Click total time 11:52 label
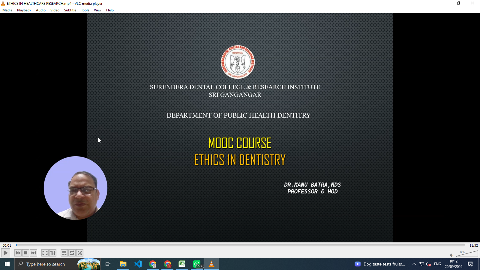This screenshot has height=270, width=480. [474, 245]
